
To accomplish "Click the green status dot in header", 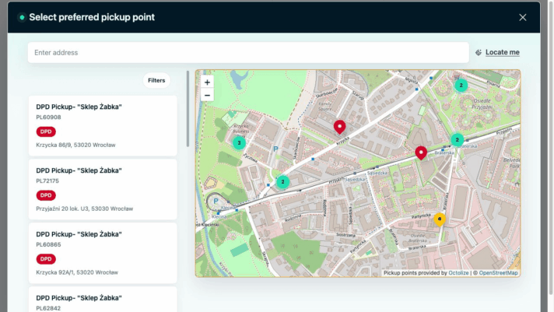I will [x=22, y=17].
